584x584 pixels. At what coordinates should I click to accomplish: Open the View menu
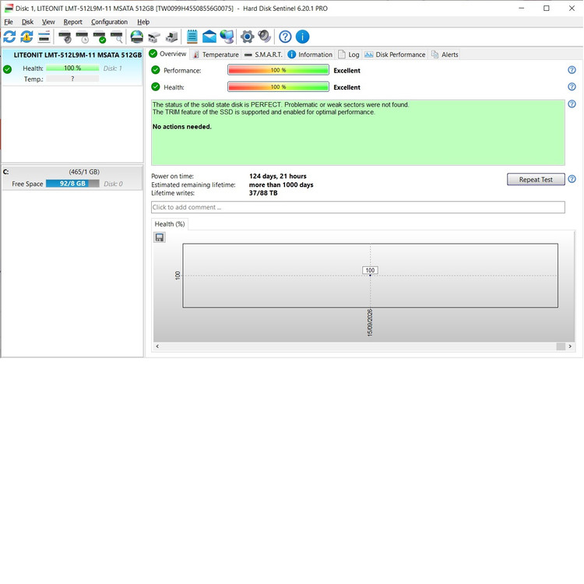tap(48, 22)
